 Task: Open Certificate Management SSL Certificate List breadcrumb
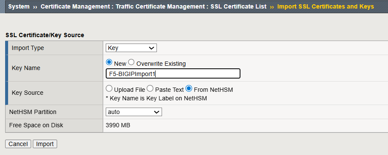[x=153, y=7]
